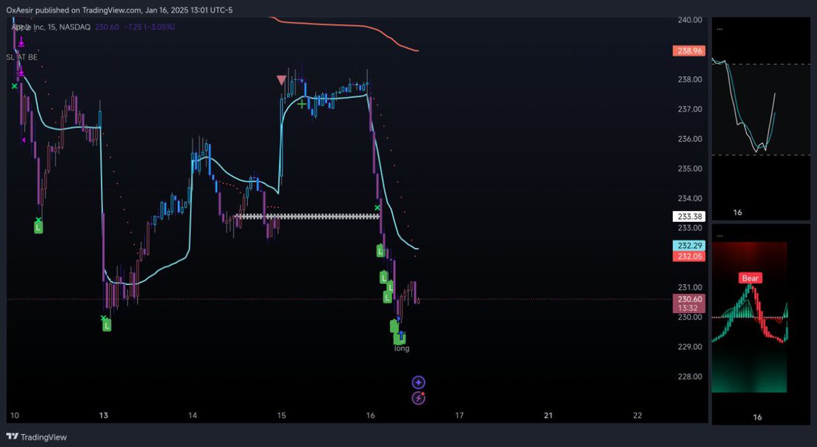Click the purple lightning bolt circle icon
Image resolution: width=817 pixels, height=447 pixels.
point(419,399)
